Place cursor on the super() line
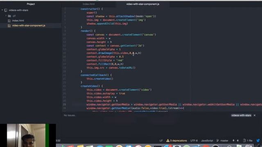 [x=92, y=13]
